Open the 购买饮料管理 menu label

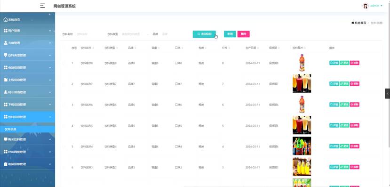point(17,139)
